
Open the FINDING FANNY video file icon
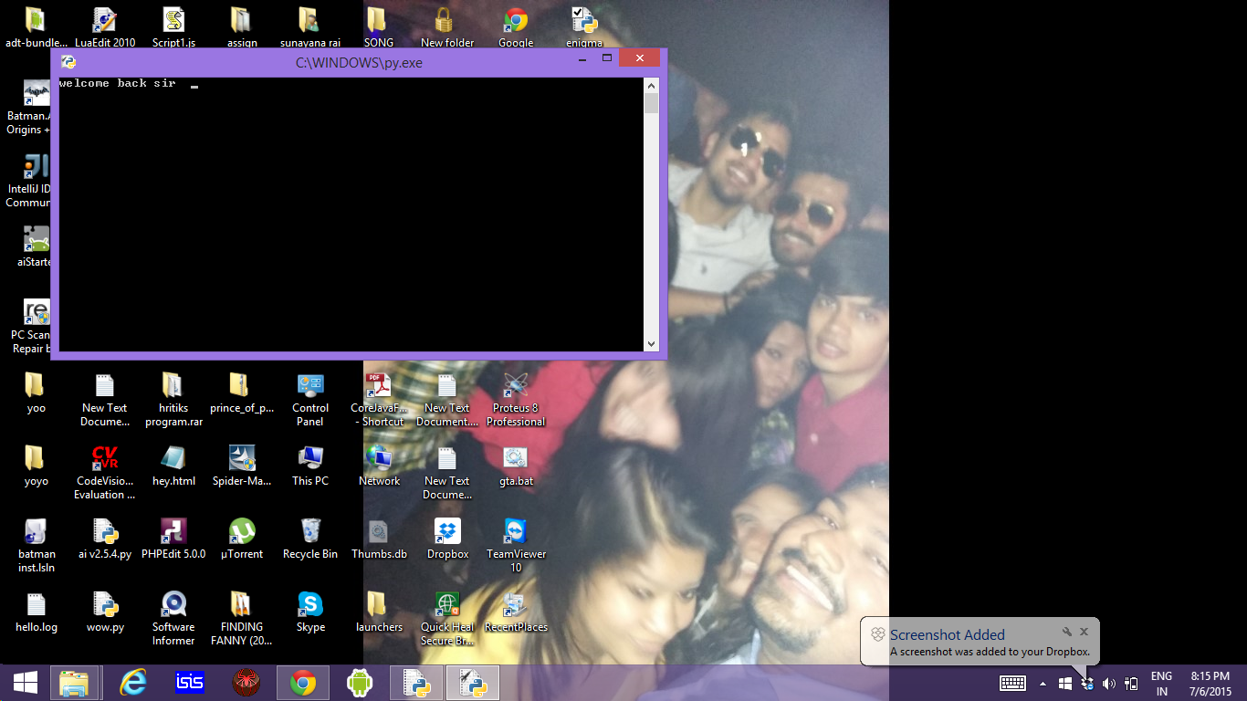click(242, 618)
